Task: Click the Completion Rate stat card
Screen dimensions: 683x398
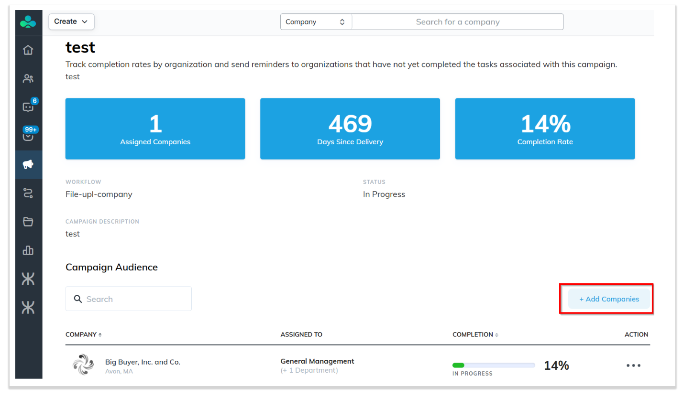Action: (x=545, y=129)
